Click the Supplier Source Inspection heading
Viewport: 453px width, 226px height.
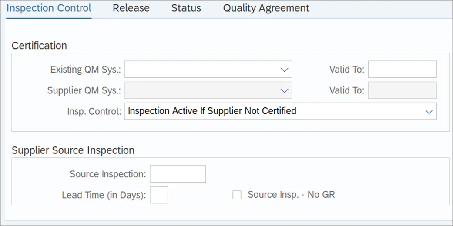[73, 150]
